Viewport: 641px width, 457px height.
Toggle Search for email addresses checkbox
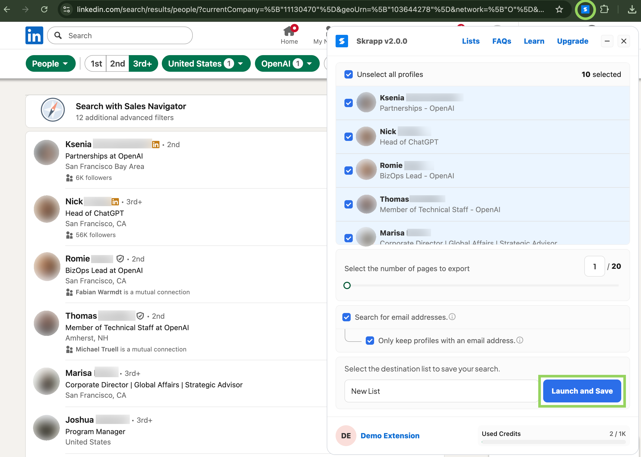347,317
